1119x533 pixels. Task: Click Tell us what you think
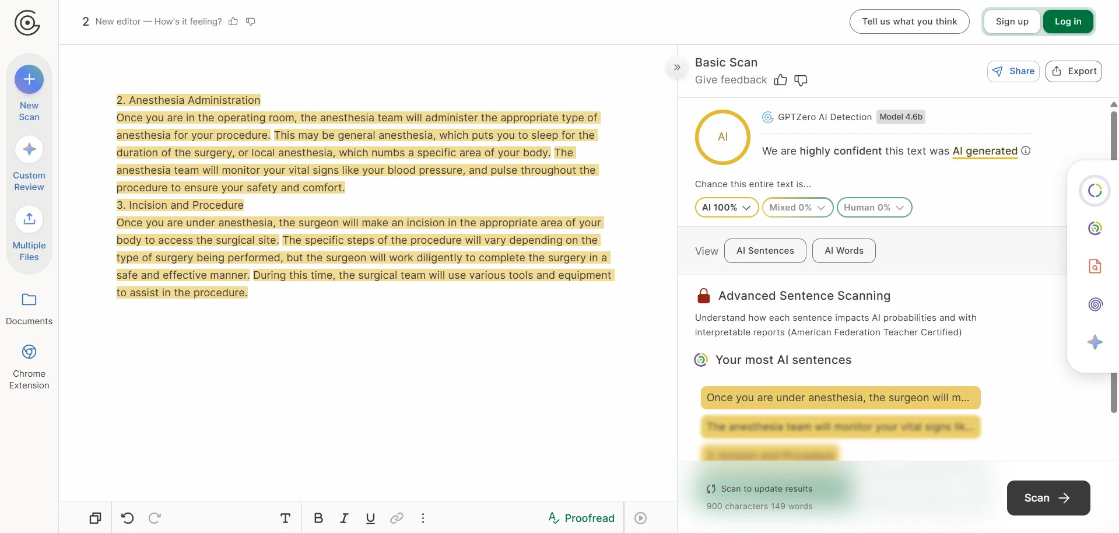coord(909,22)
